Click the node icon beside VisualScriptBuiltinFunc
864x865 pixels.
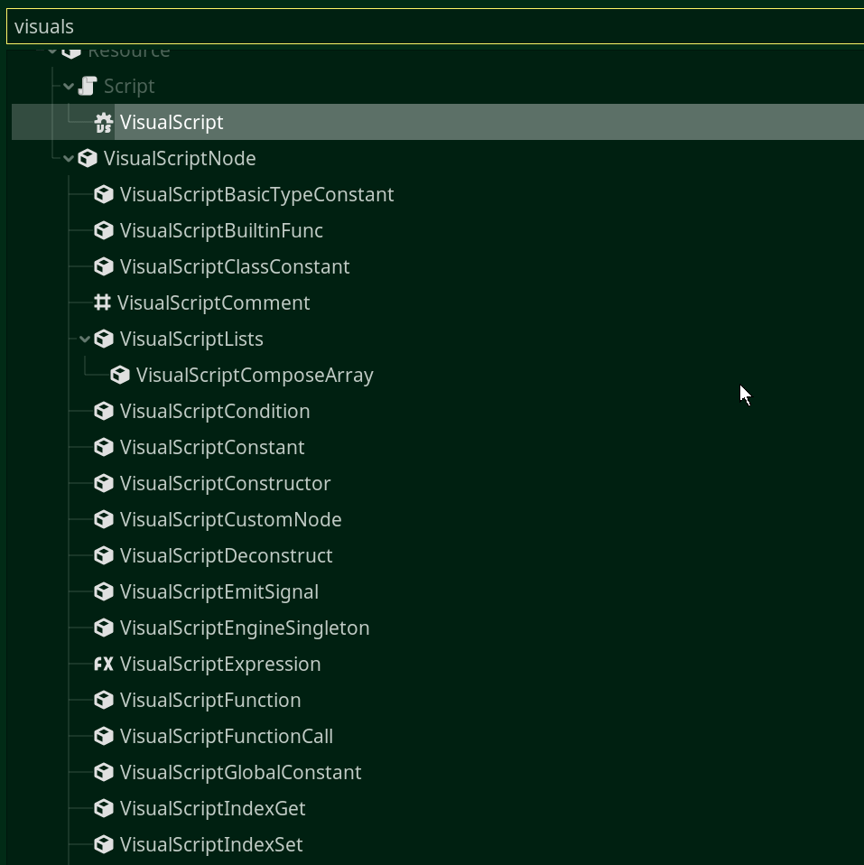[x=103, y=230]
